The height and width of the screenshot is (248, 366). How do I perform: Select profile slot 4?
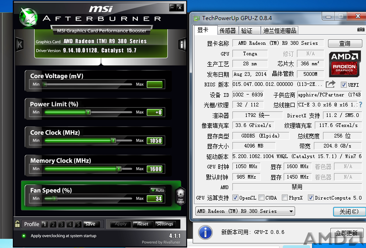pos(70,224)
